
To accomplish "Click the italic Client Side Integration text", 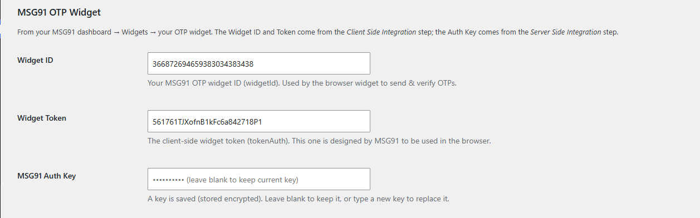I will point(381,32).
